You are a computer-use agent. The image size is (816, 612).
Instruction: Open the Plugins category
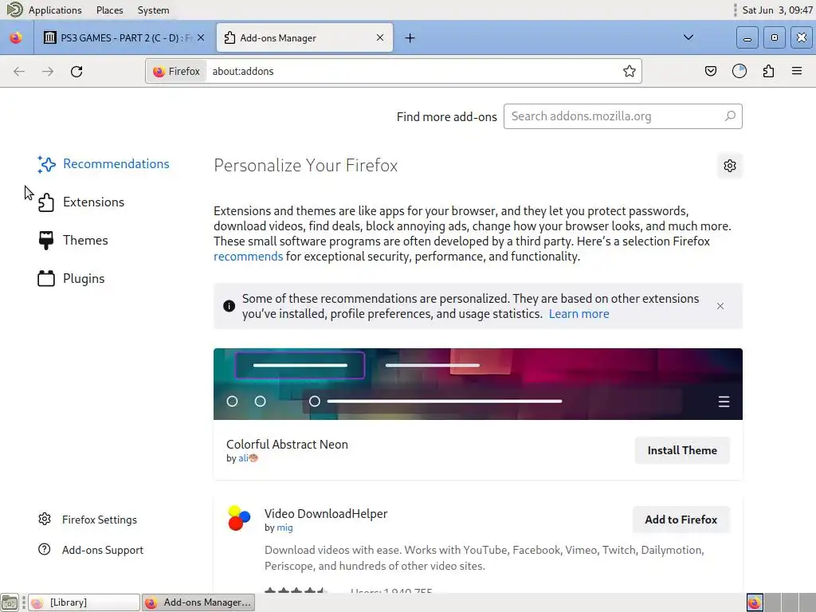tap(71, 278)
